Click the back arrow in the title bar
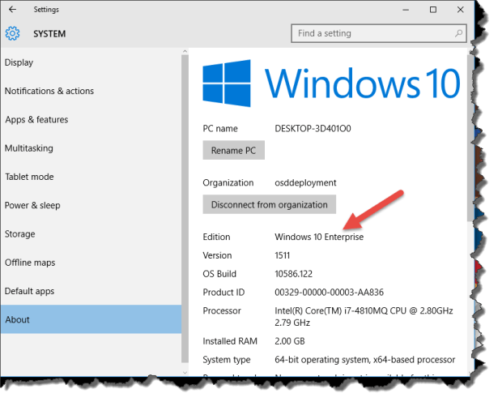Screen dimensions: 498x402 12,10
